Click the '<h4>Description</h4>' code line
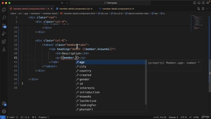The width and height of the screenshot is (211, 119). tap(72, 54)
